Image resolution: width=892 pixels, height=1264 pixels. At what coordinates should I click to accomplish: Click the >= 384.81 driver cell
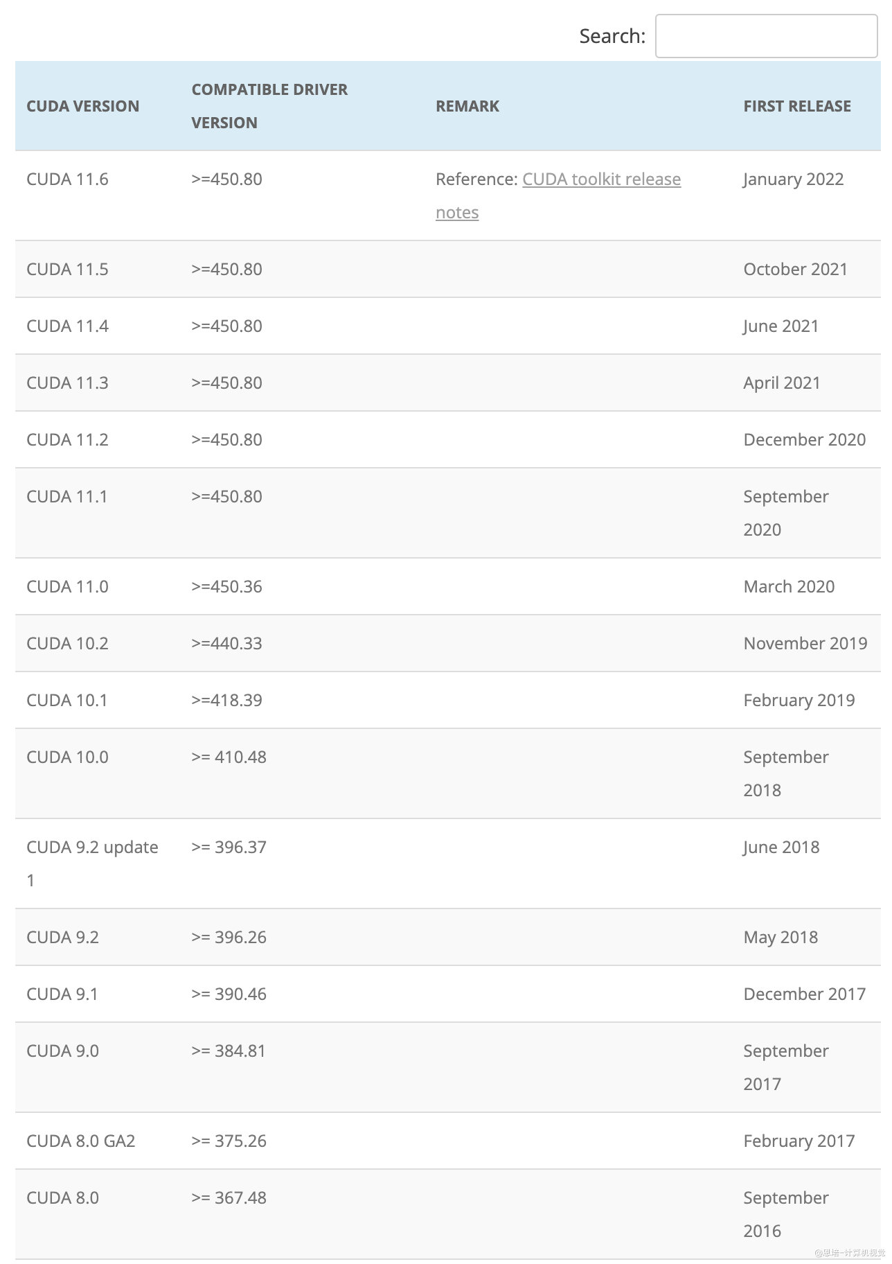[229, 1051]
